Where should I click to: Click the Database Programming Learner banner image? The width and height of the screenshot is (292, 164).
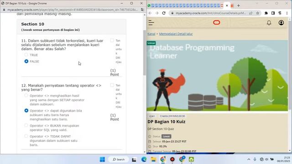(217, 76)
